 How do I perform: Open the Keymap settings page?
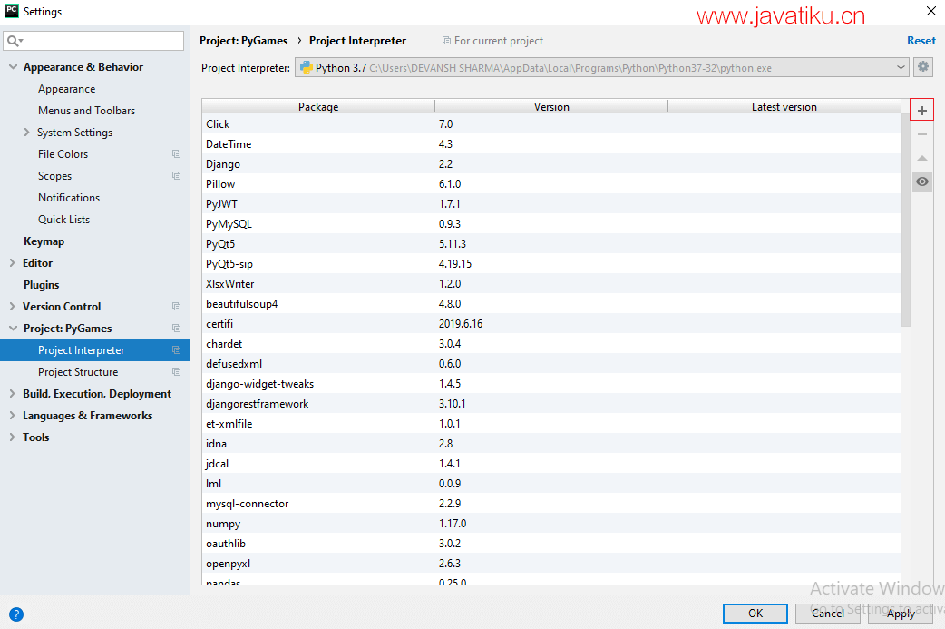pyautogui.click(x=44, y=241)
